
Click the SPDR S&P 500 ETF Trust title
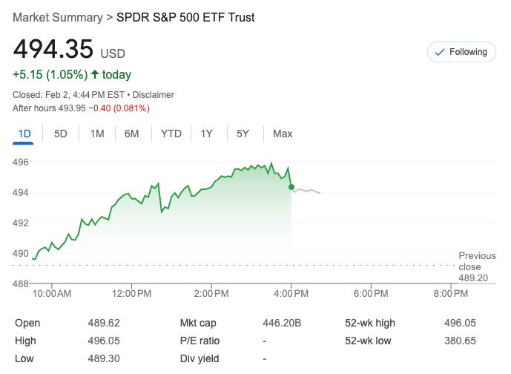pyautogui.click(x=185, y=17)
